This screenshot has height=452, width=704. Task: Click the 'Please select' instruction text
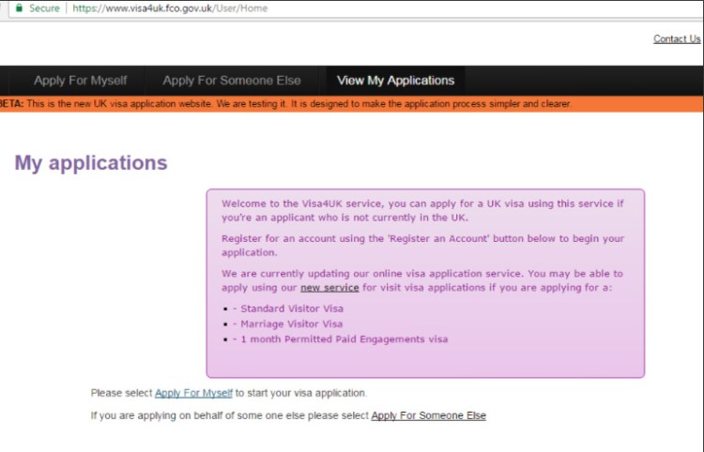[x=121, y=393]
